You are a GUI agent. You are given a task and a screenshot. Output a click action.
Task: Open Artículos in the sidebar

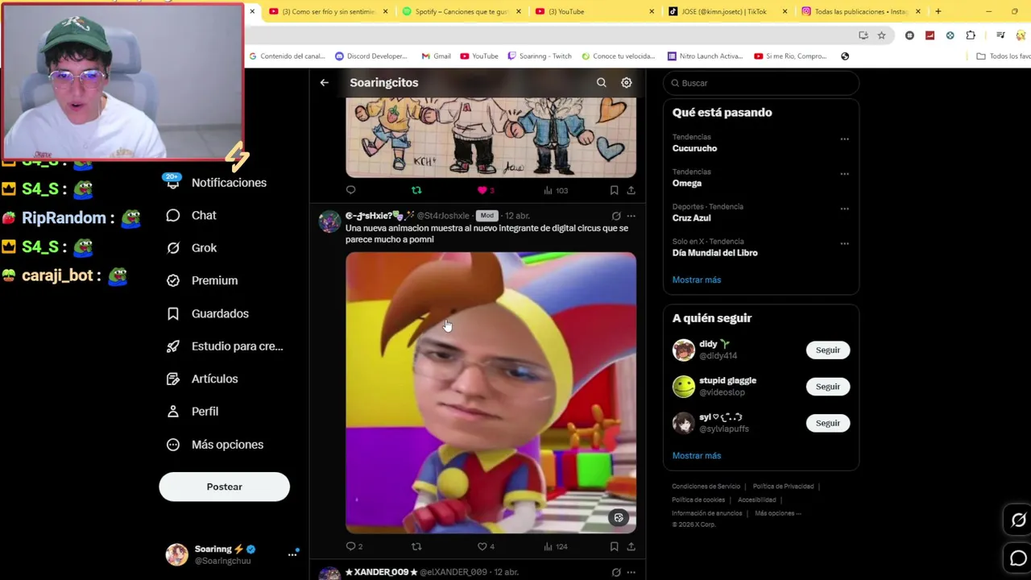click(202, 379)
